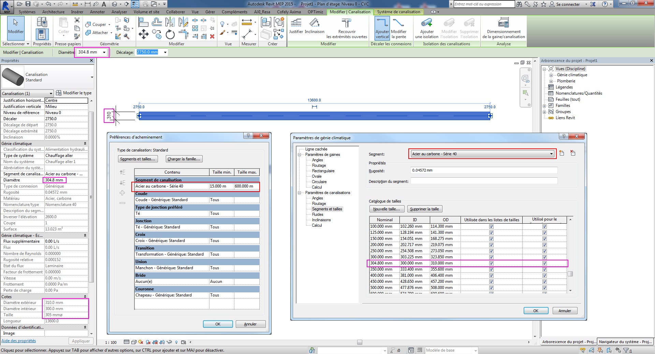Open the Systèmes ribbon tab
This screenshot has height=354, width=655.
click(27, 12)
